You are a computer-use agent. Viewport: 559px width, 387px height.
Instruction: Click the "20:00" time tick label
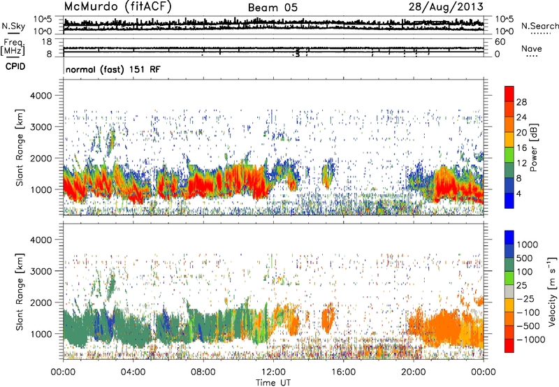414,372
